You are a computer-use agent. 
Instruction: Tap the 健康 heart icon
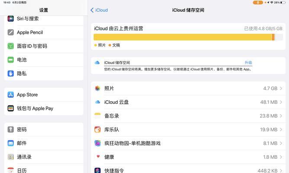98,157
